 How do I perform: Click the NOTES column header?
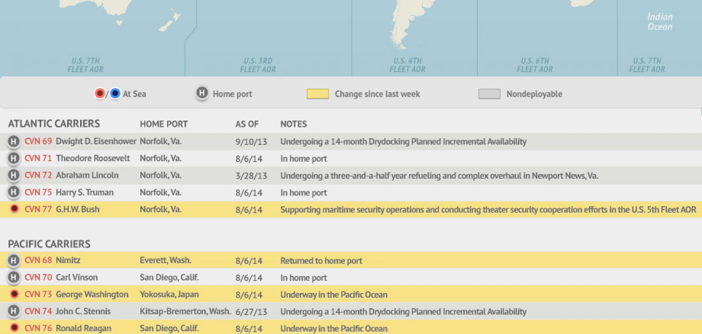[x=293, y=124]
